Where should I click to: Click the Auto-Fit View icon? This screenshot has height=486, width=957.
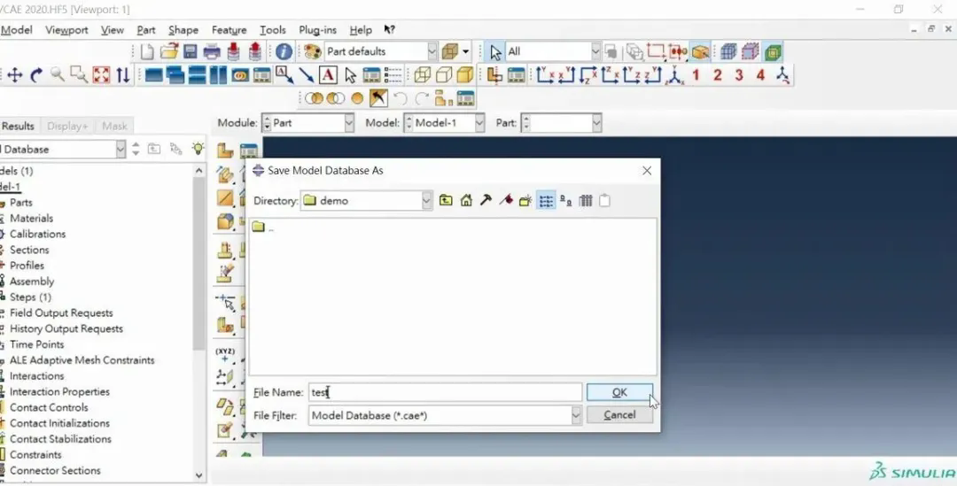[101, 75]
